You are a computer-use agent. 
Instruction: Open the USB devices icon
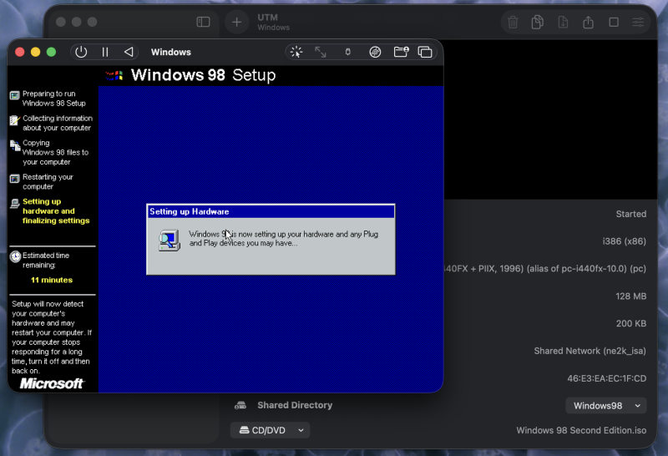point(347,52)
